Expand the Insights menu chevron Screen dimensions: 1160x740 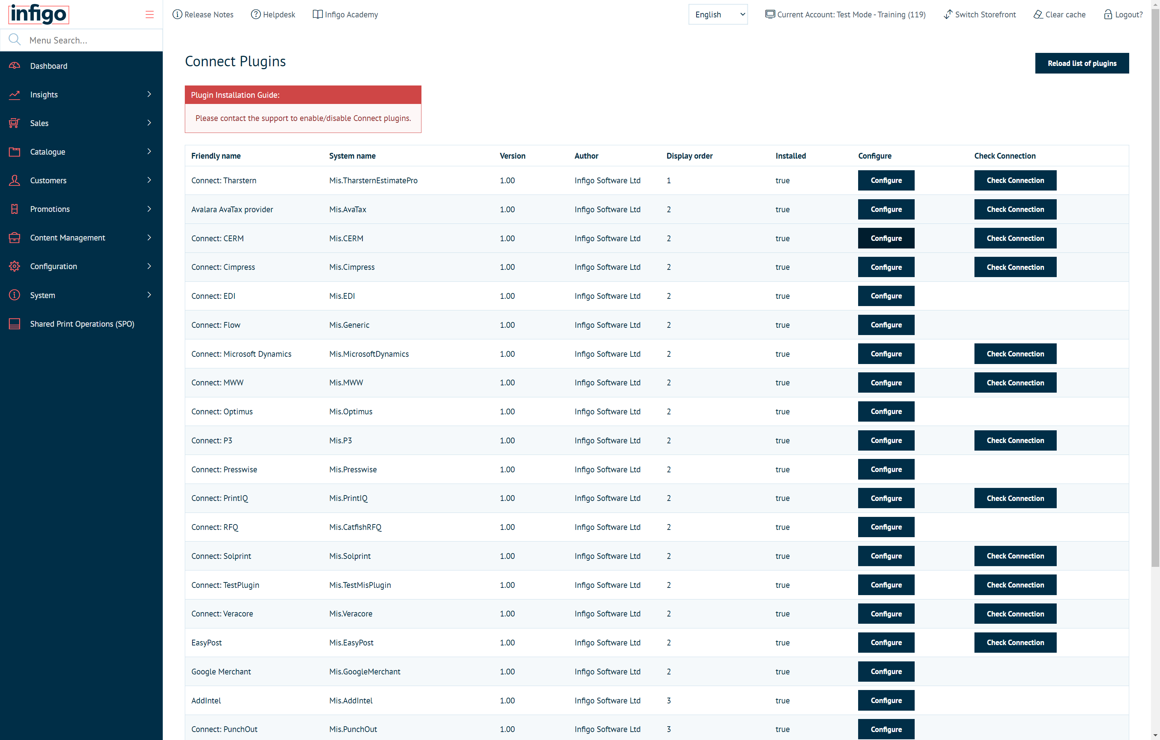click(x=149, y=95)
